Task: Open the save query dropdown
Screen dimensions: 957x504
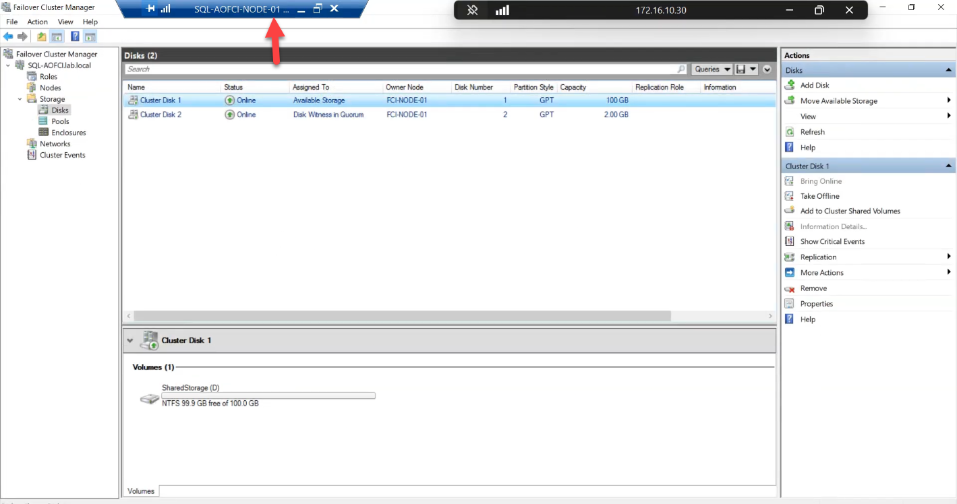Action: click(x=753, y=69)
